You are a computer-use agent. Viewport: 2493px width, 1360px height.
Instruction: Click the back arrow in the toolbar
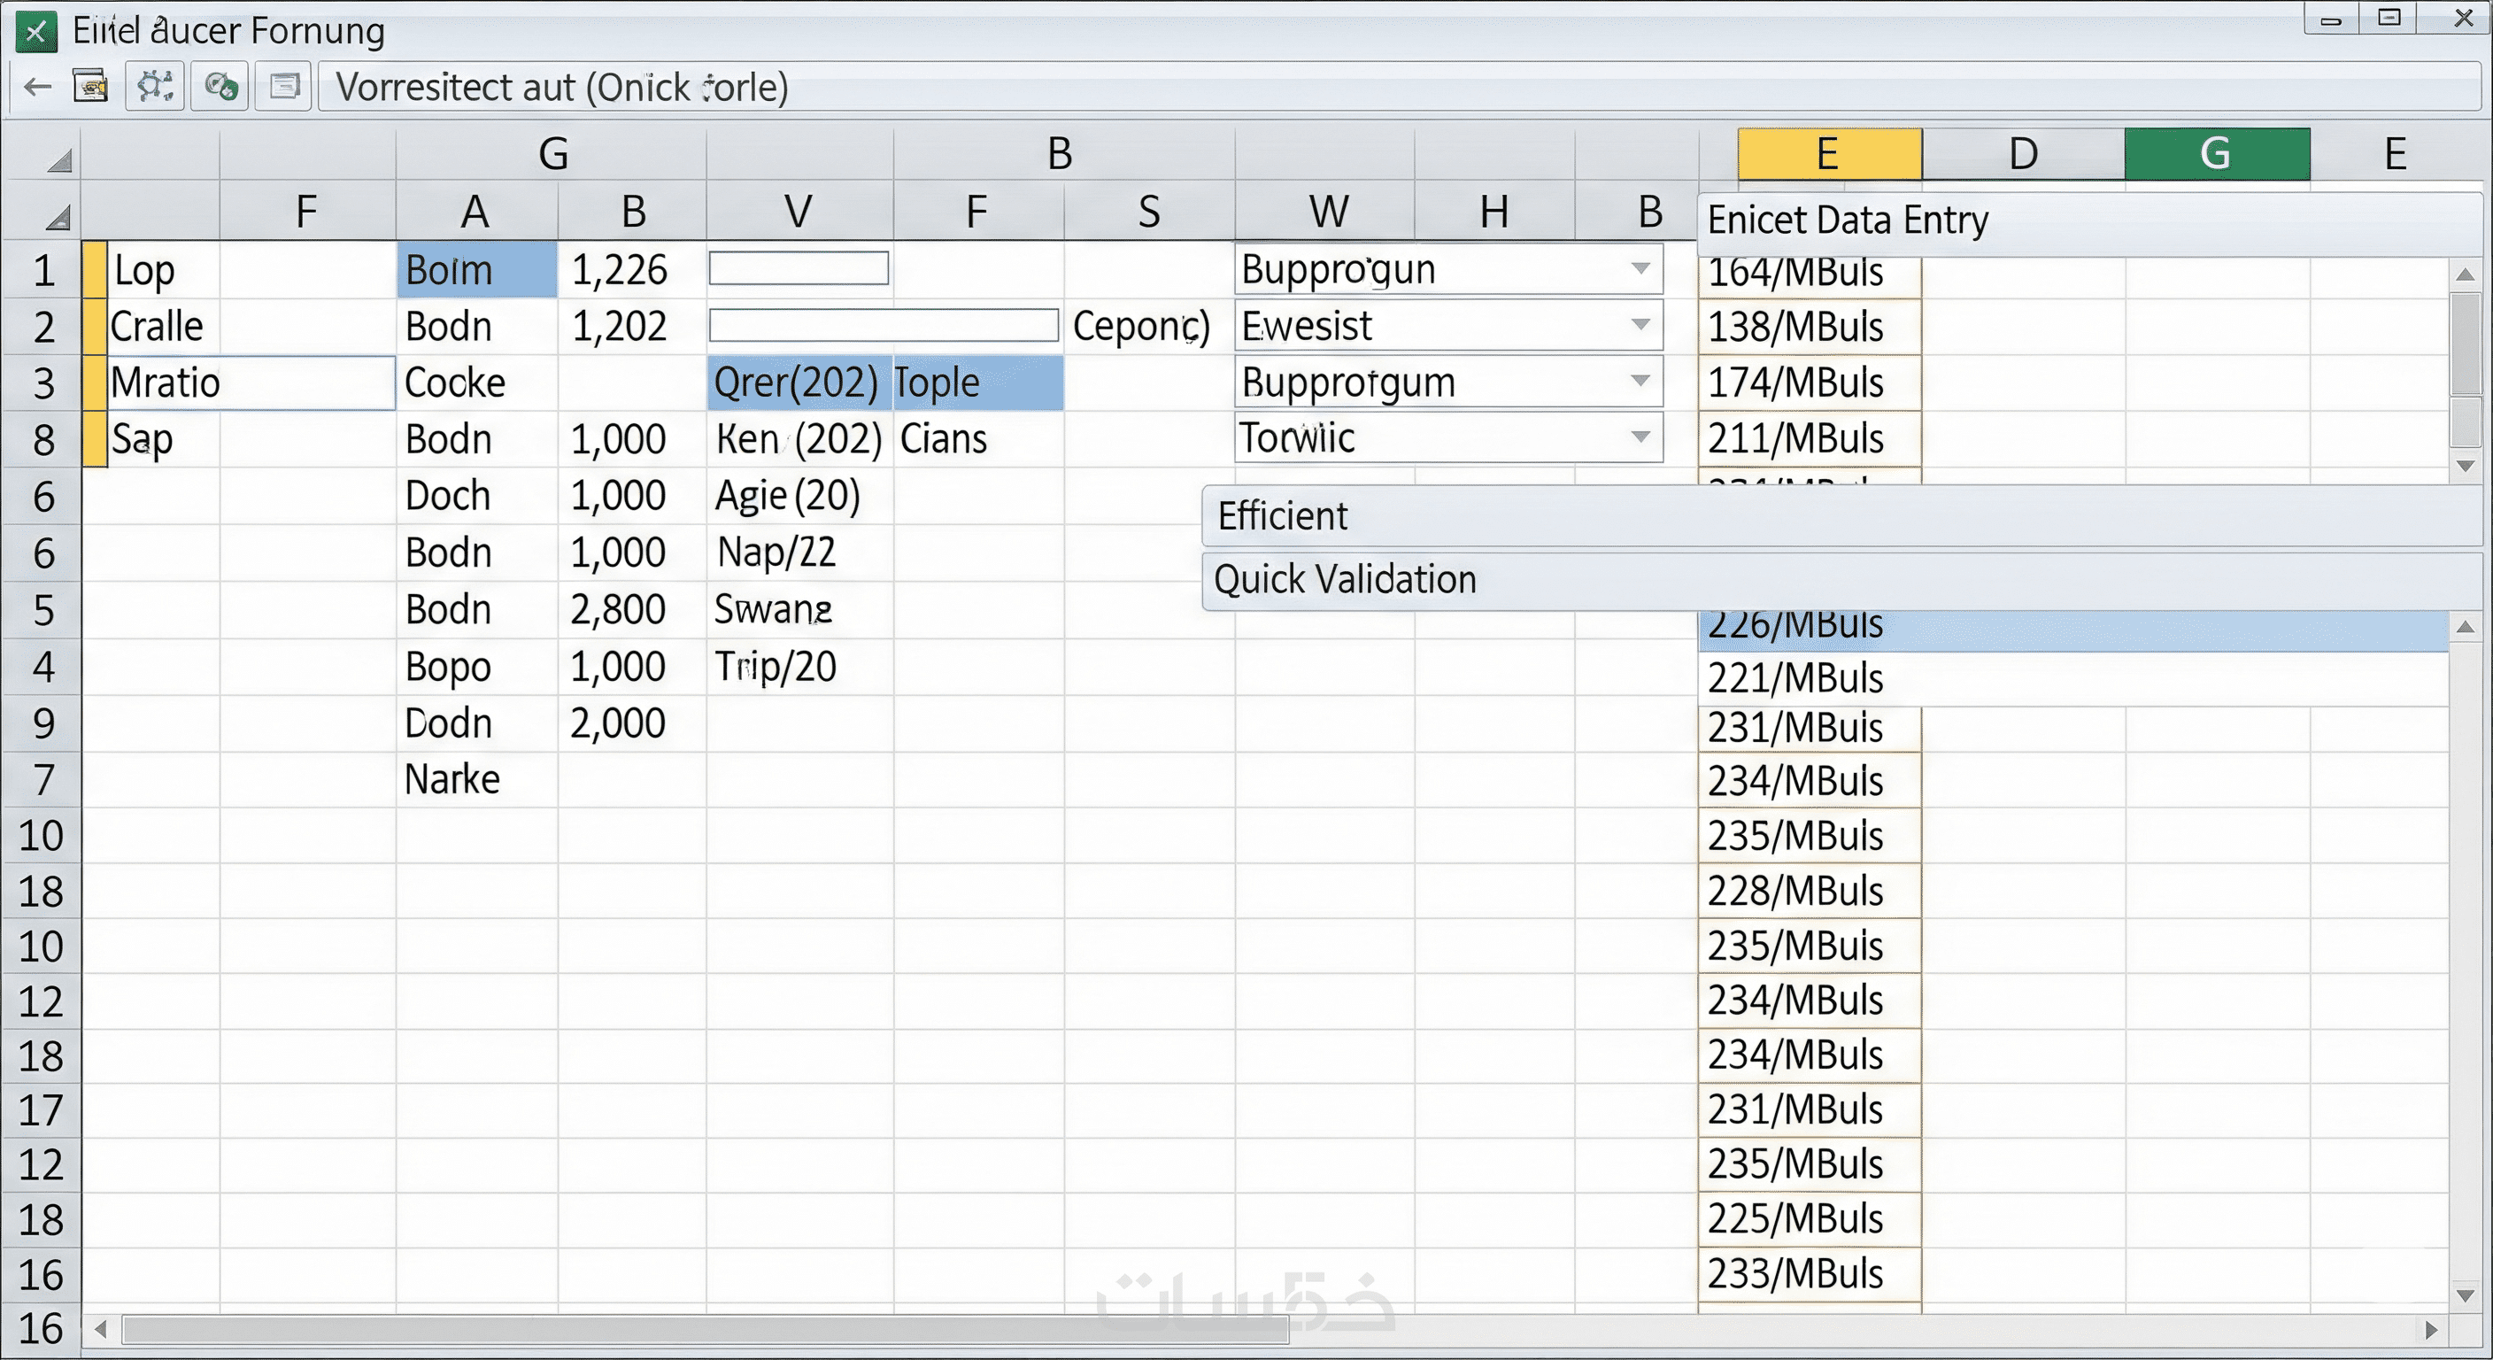(x=37, y=87)
